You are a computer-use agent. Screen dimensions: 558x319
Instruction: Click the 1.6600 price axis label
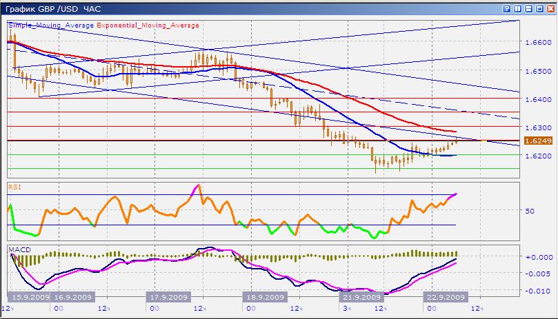[x=537, y=42]
